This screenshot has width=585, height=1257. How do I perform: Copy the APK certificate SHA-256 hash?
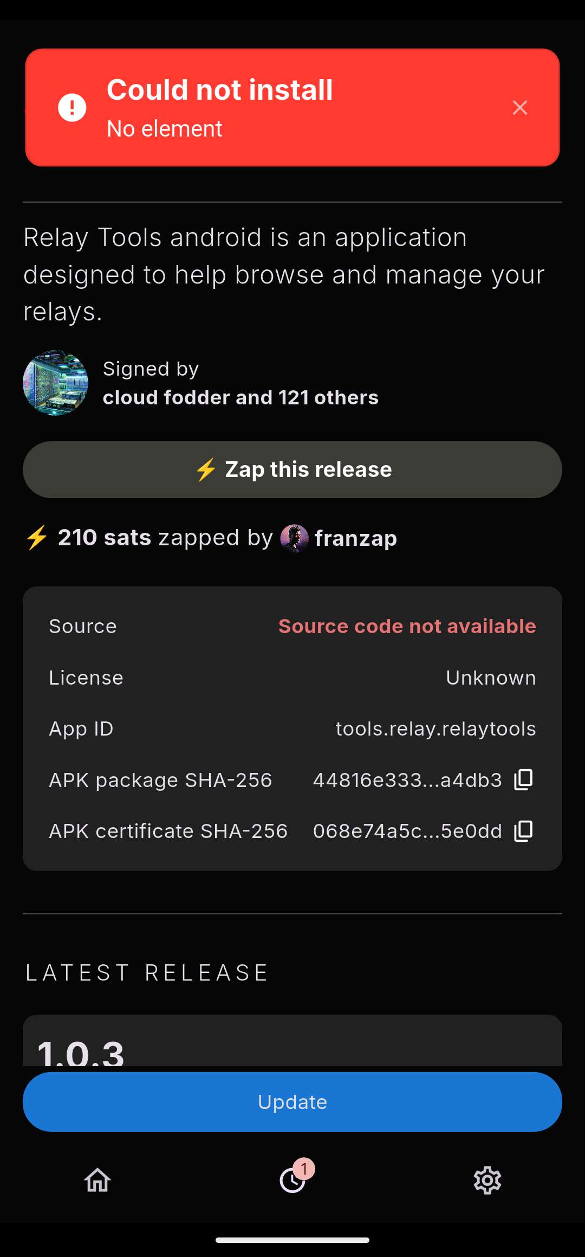point(523,831)
